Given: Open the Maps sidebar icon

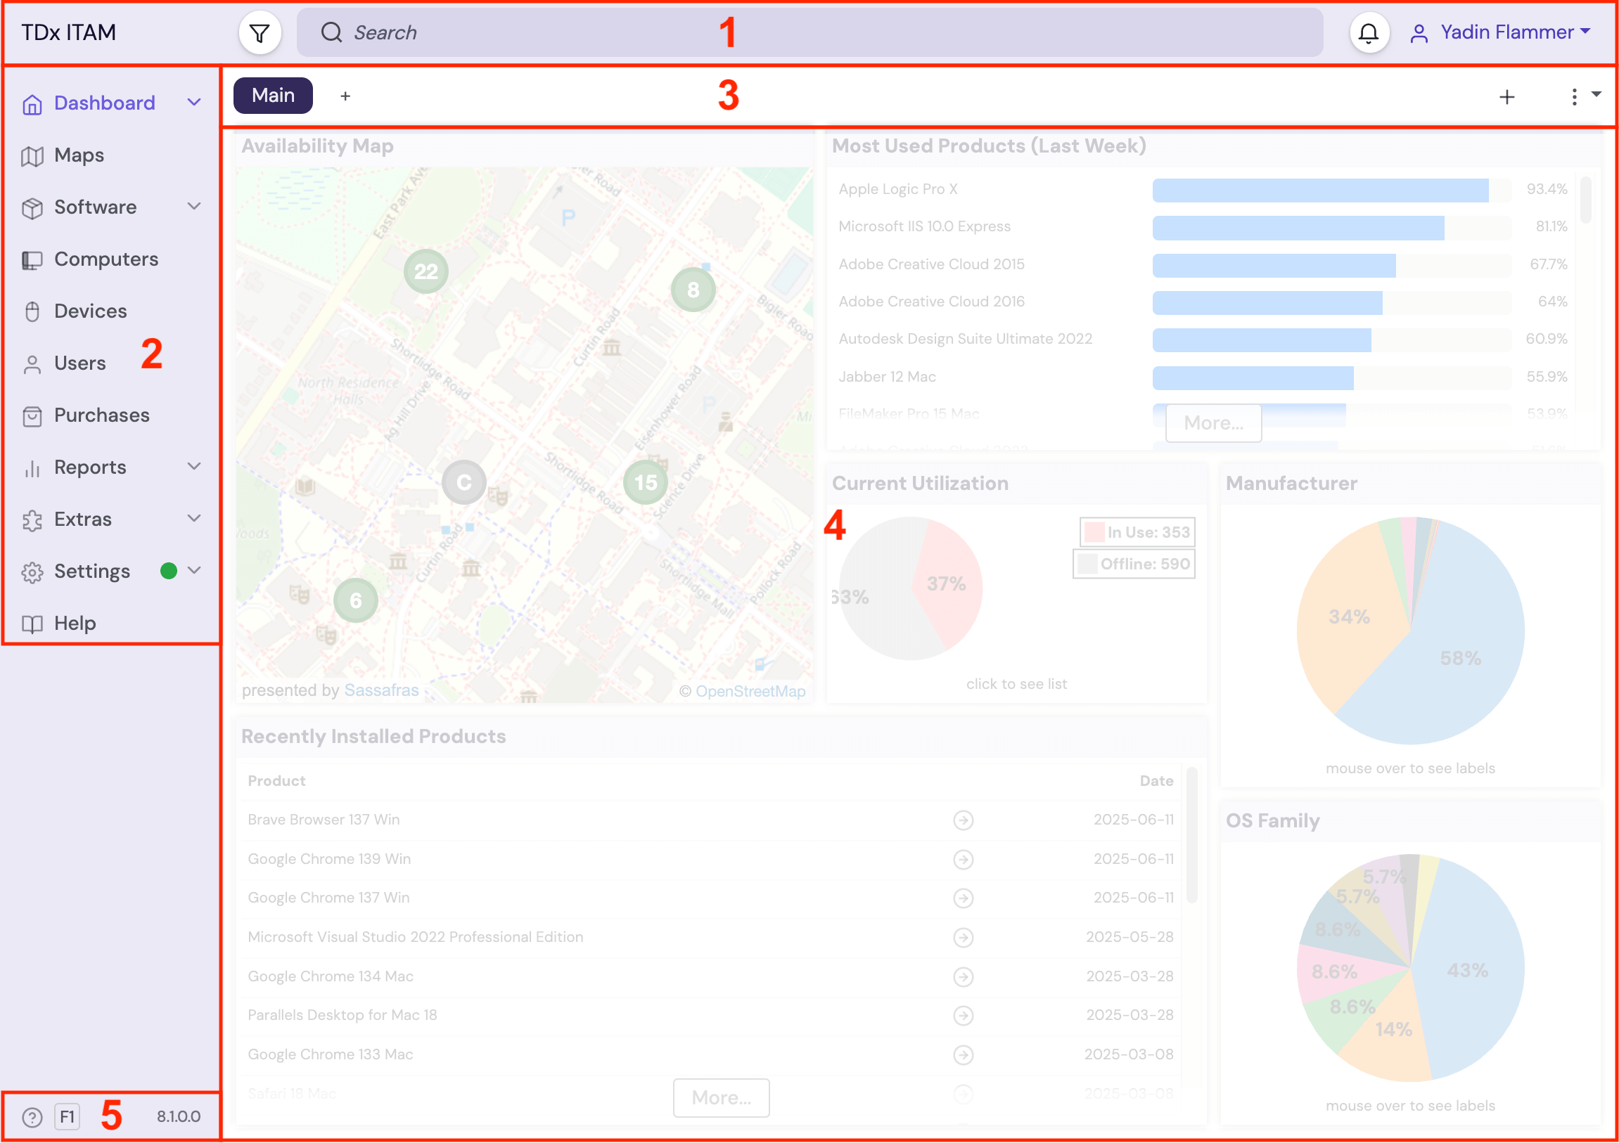Looking at the screenshot, I should click(x=32, y=156).
